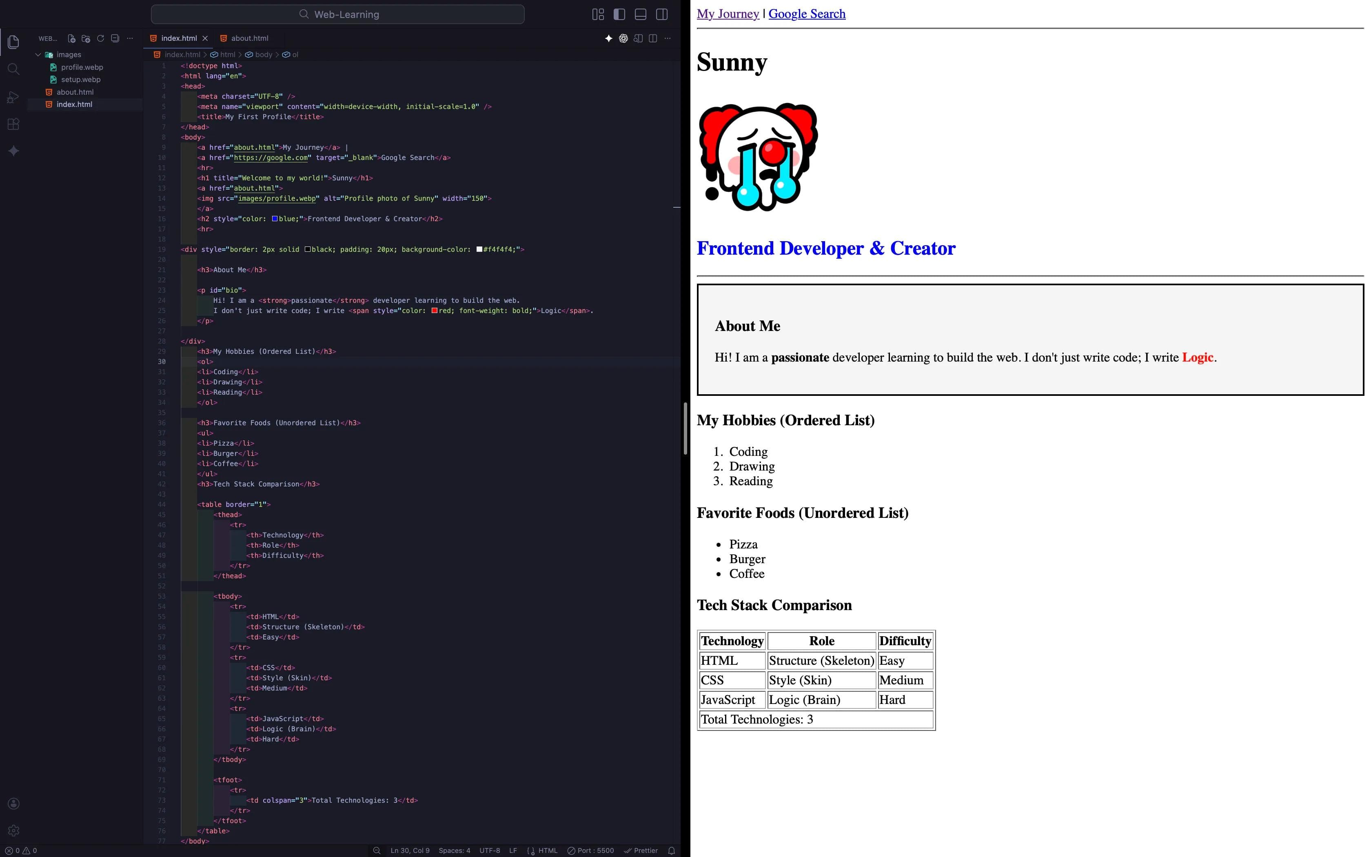
Task: Click the ChatGPT icon in editor toolbar
Action: point(623,38)
